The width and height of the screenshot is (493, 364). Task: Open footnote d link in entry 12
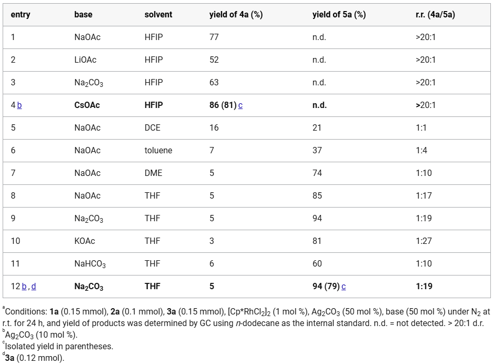[34, 287]
